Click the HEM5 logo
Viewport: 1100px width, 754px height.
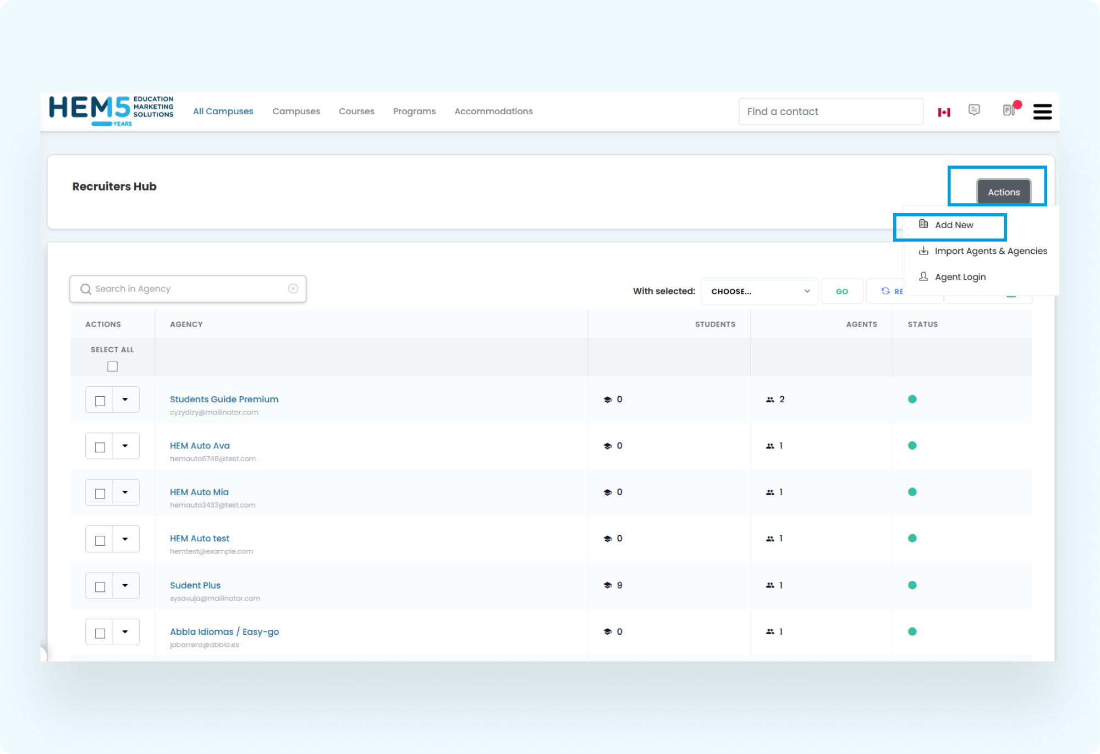coord(111,110)
